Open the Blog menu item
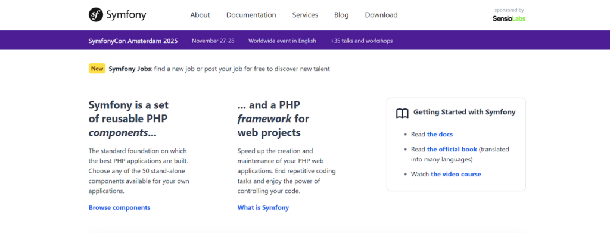 coord(341,15)
